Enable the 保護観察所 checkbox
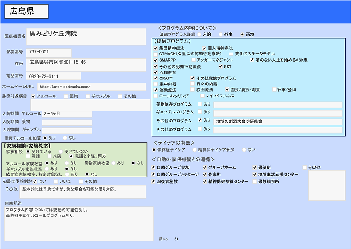351x249 pixels. tap(255, 182)
